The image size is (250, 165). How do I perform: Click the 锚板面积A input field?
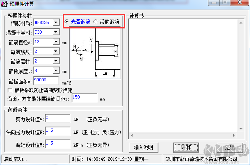46,80
